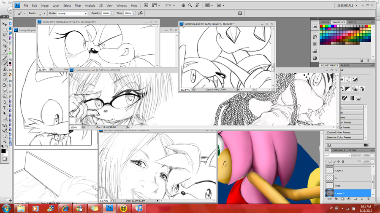Open the Layer menu
The width and height of the screenshot is (380, 213).
[x=56, y=5]
